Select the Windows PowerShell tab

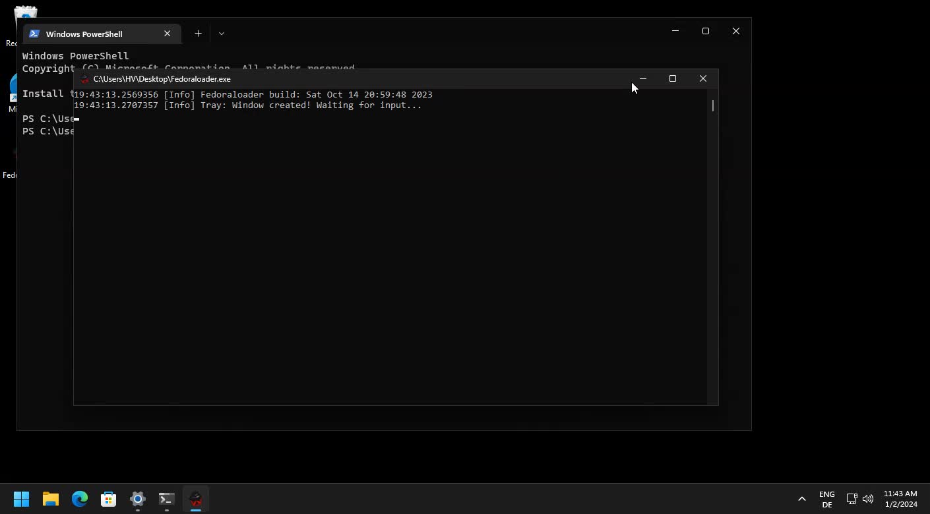click(92, 34)
